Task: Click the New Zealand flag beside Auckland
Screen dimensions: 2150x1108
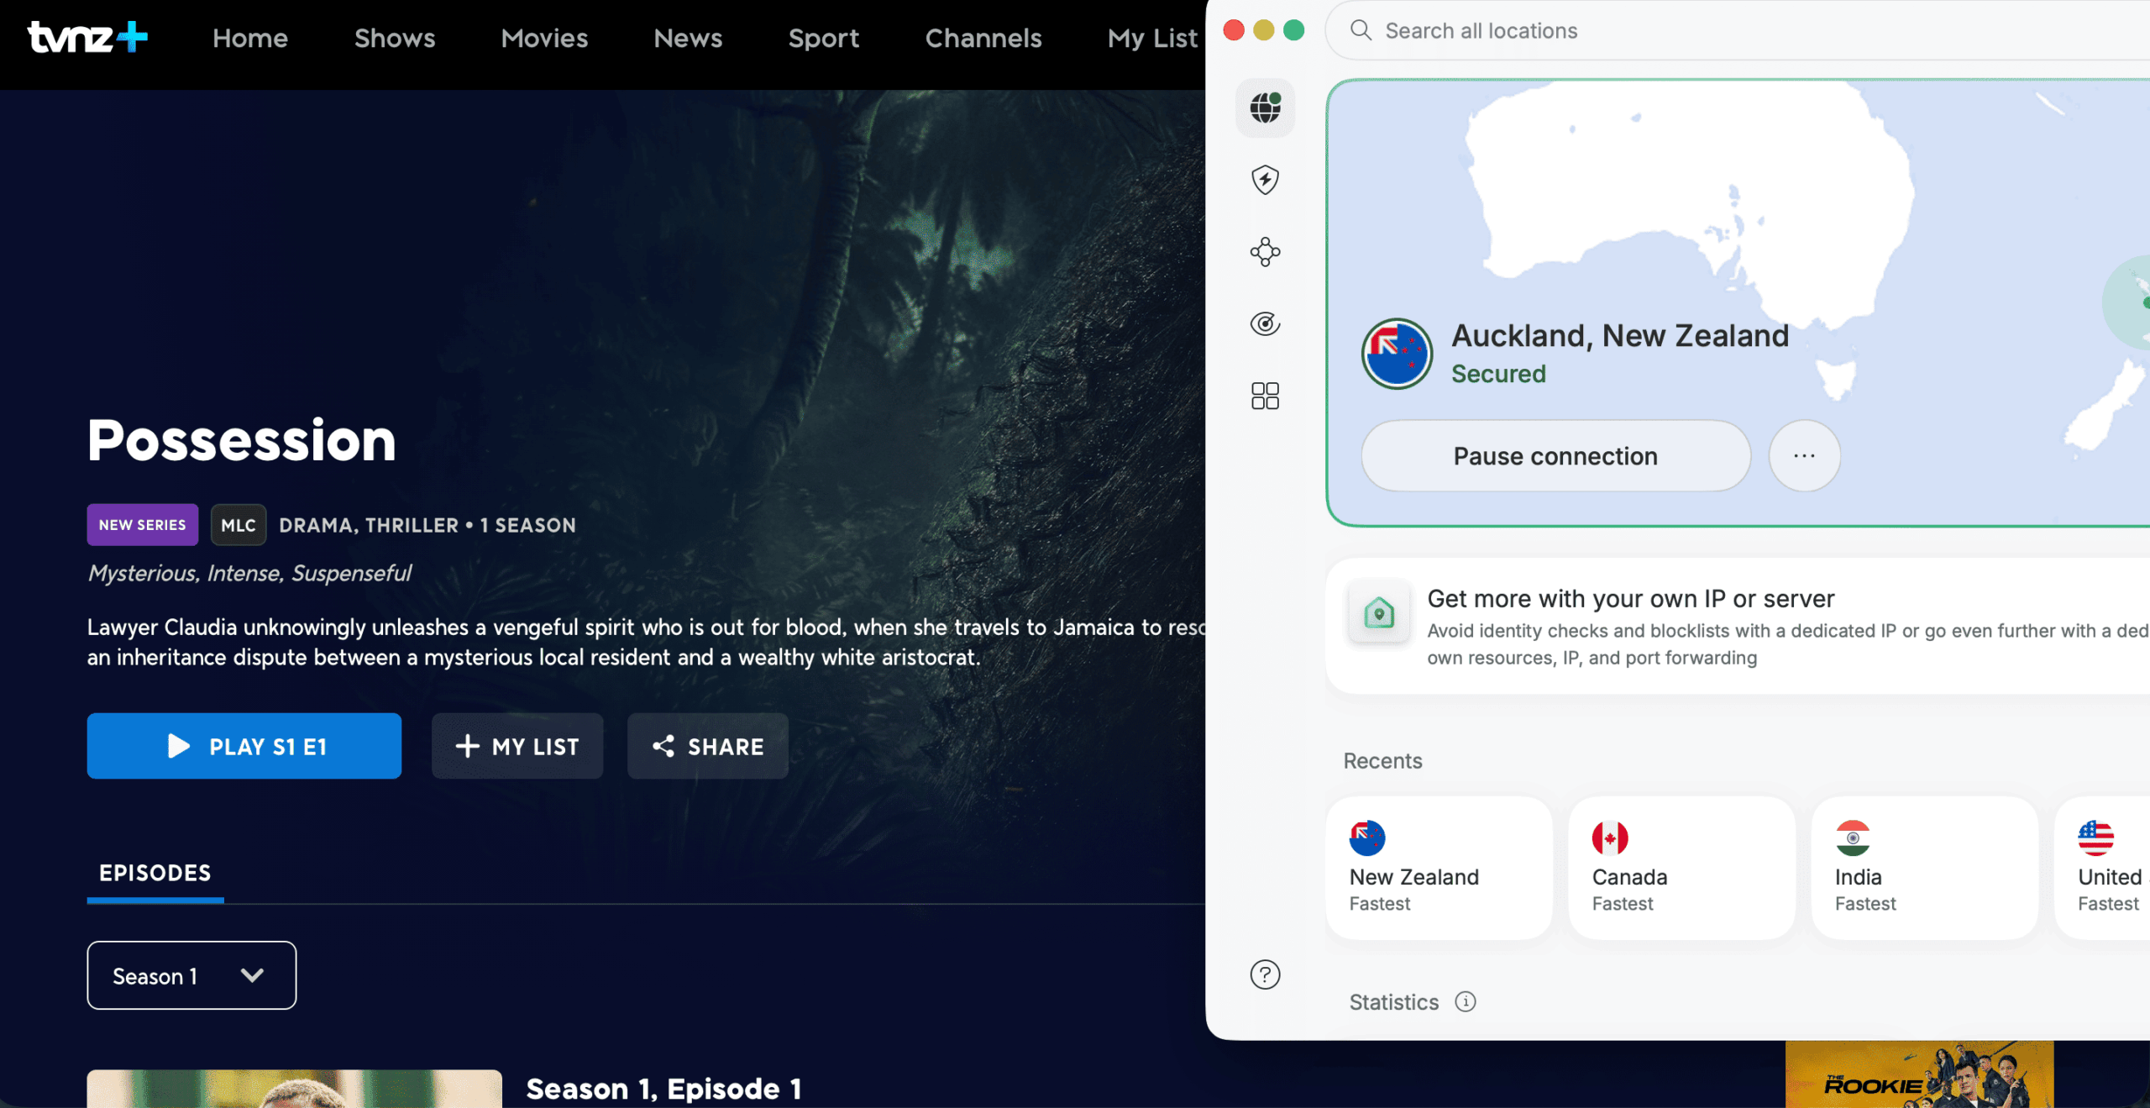Action: pyautogui.click(x=1397, y=354)
